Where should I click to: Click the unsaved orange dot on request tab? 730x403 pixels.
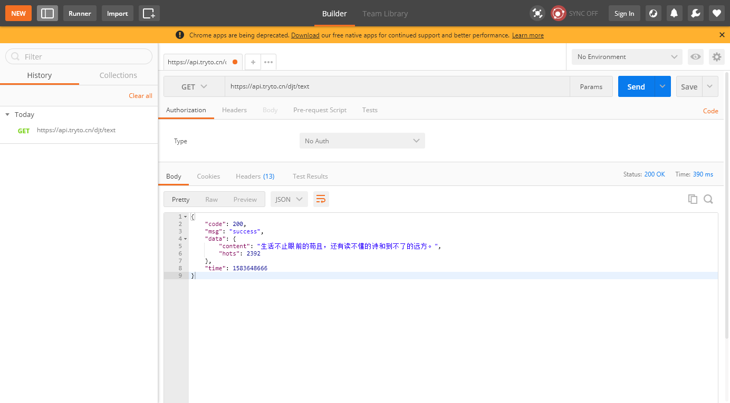[x=235, y=62]
